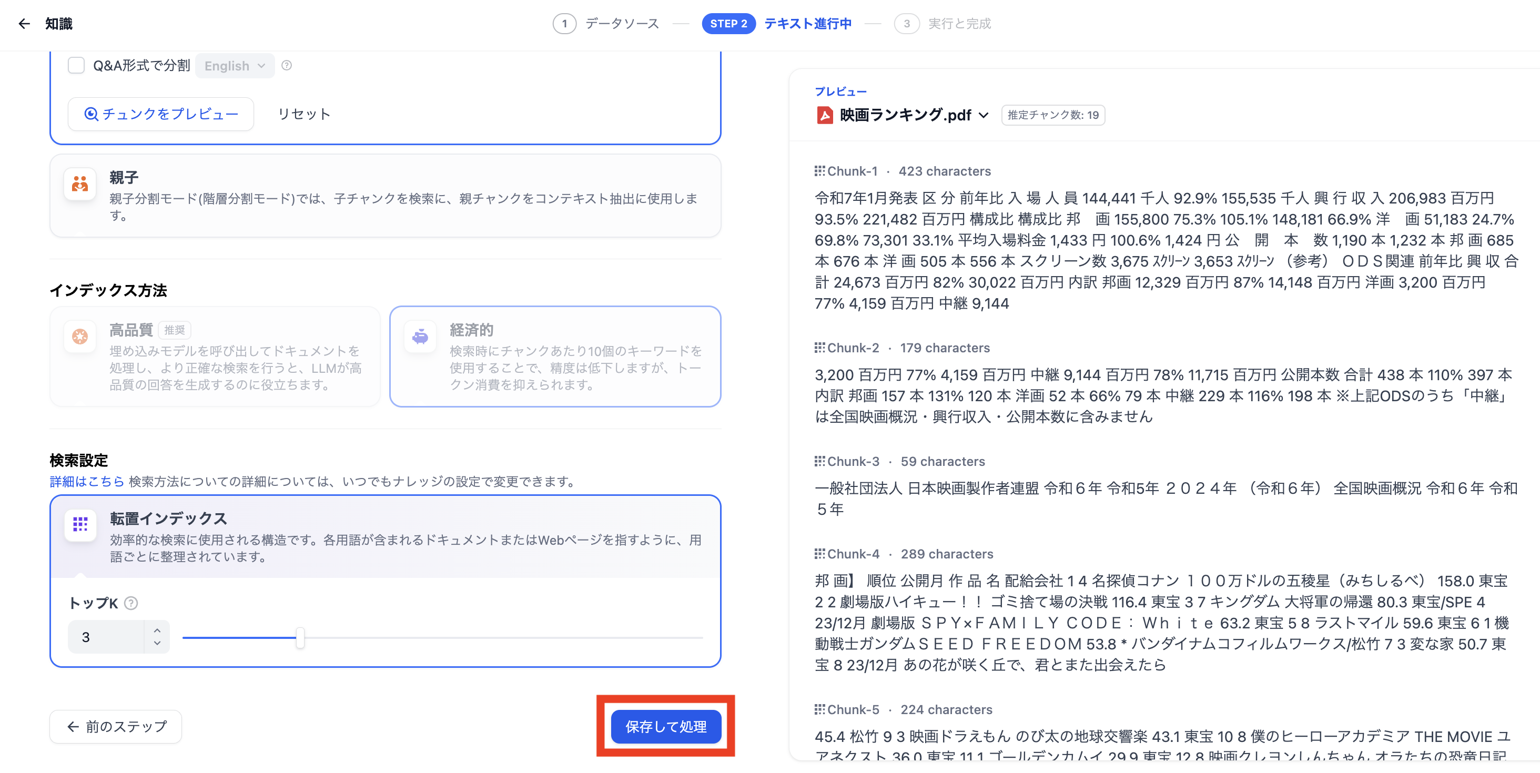
Task: Click the 高品質 indexing gear icon
Action: tap(79, 336)
